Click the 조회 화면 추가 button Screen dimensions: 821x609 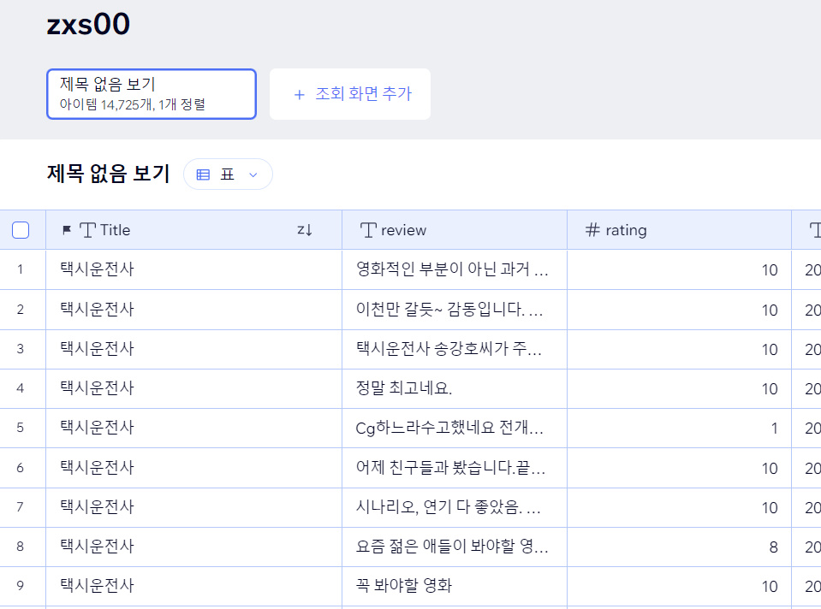[x=350, y=94]
